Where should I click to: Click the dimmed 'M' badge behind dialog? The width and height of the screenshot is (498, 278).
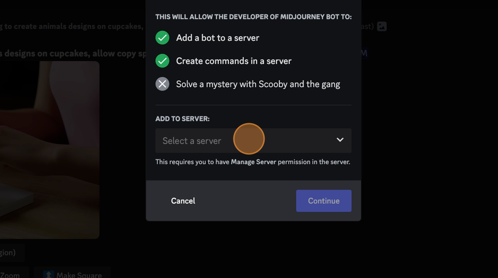(x=364, y=53)
